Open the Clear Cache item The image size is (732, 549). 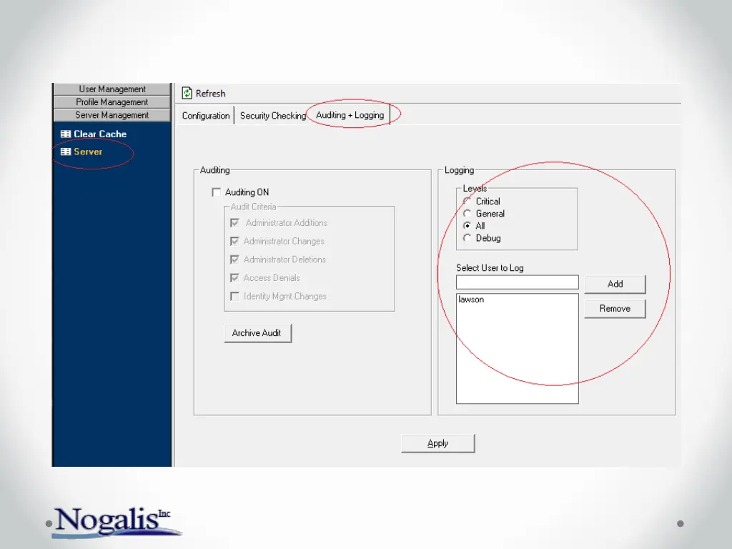(100, 134)
